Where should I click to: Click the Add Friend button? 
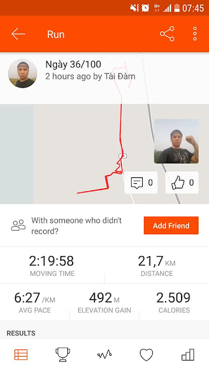171,225
